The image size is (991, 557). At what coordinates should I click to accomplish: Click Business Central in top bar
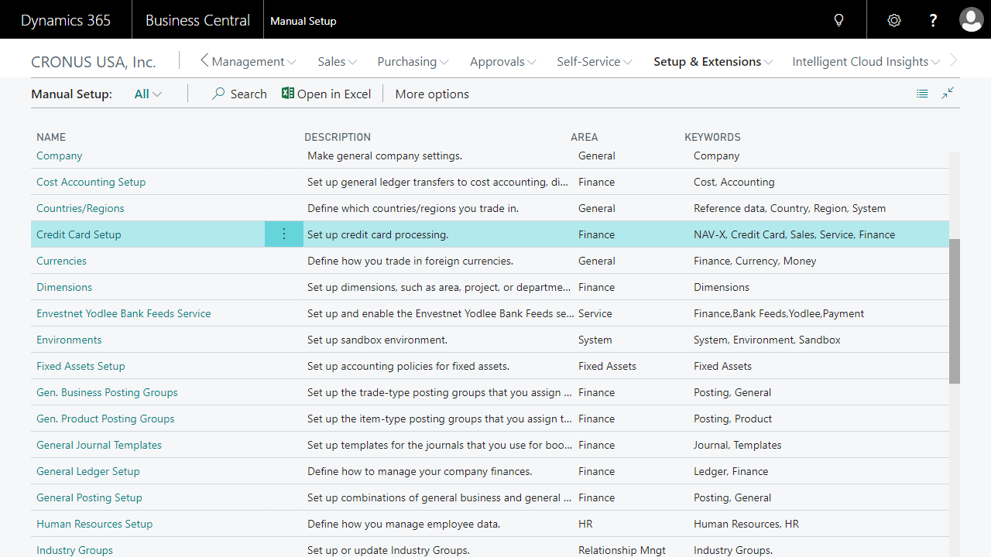point(197,20)
